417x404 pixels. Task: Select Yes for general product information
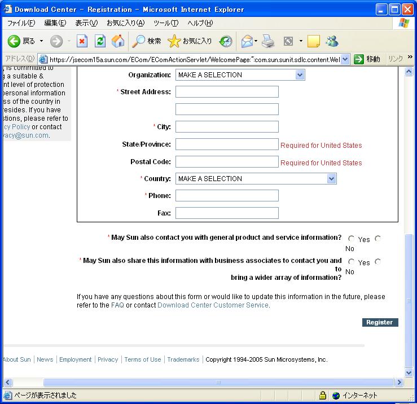pyautogui.click(x=351, y=239)
